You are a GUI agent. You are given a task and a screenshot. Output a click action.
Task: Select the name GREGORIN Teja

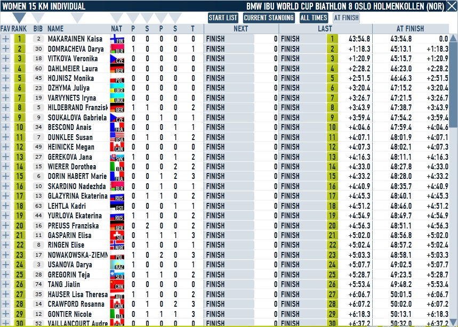click(69, 275)
